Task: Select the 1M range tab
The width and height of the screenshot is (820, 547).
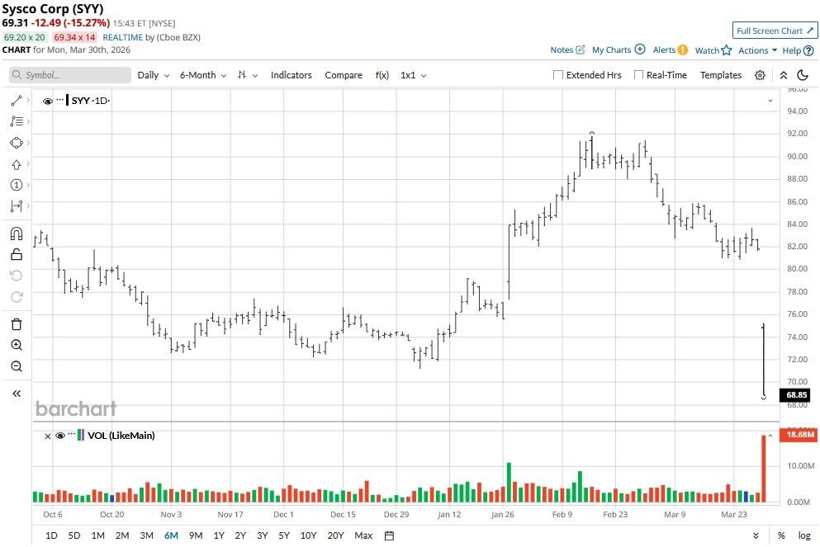Action: tap(97, 535)
